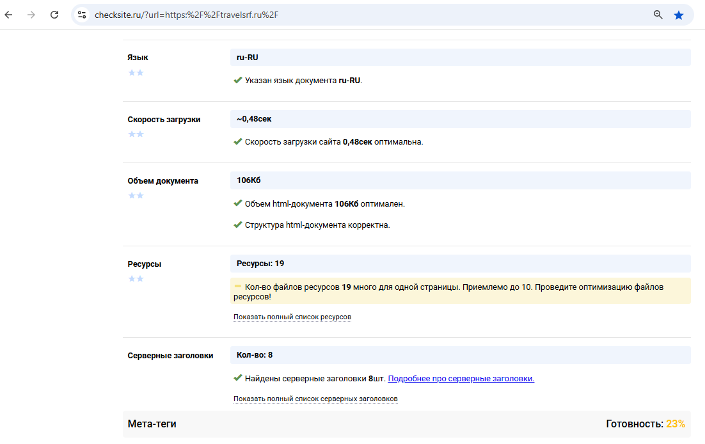Reload the page with refresh icon

click(54, 15)
